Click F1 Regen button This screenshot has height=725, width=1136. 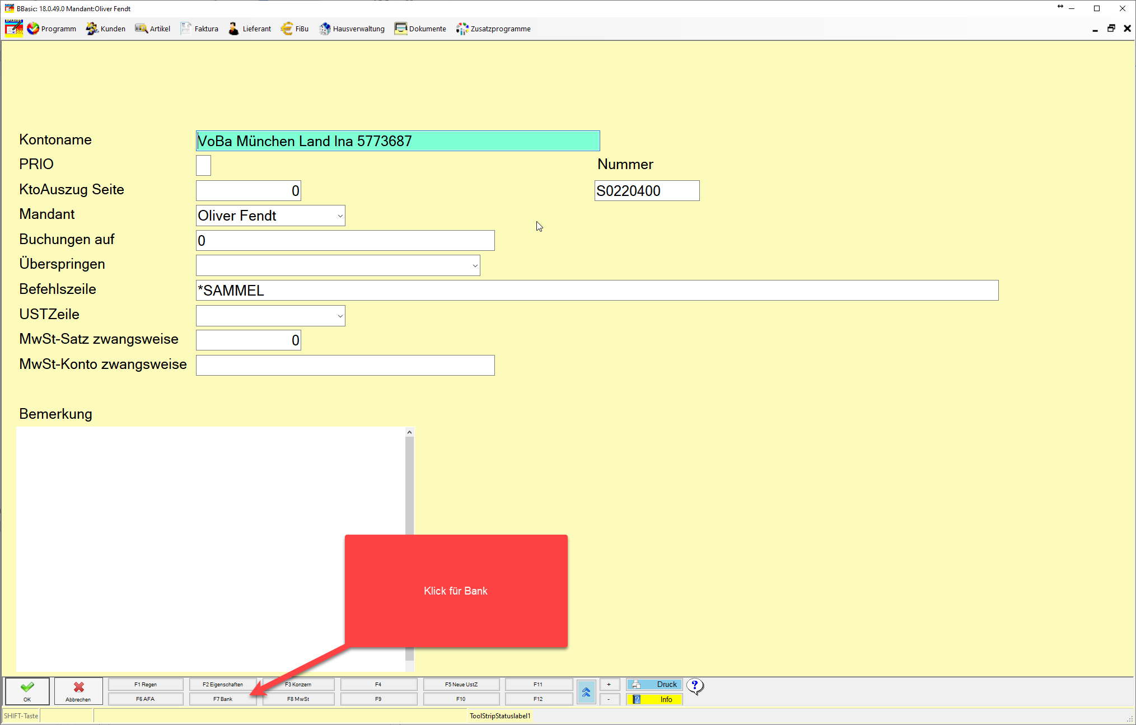click(146, 684)
